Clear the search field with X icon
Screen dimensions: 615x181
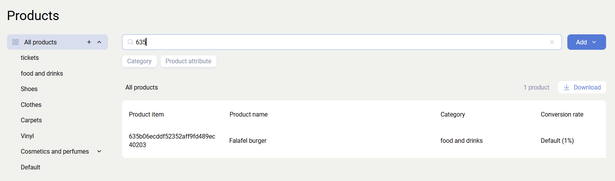(552, 42)
